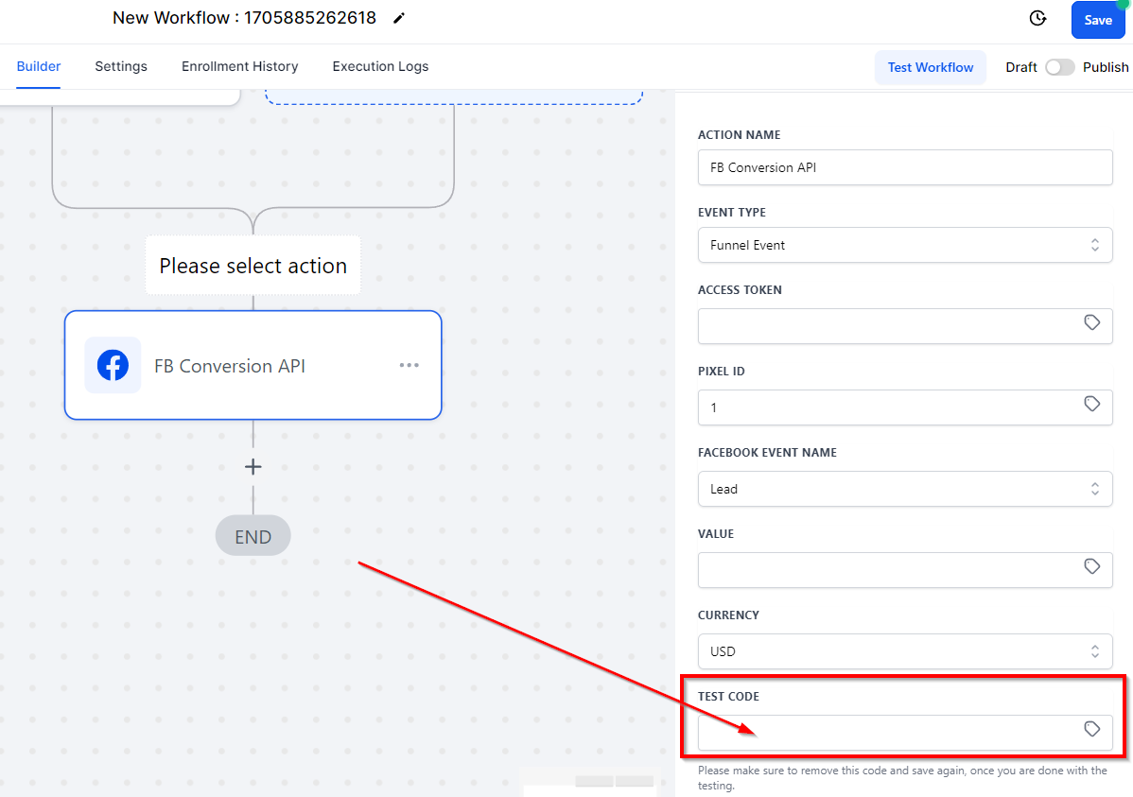
Task: Click tag icon in Access Token field
Action: (1091, 322)
